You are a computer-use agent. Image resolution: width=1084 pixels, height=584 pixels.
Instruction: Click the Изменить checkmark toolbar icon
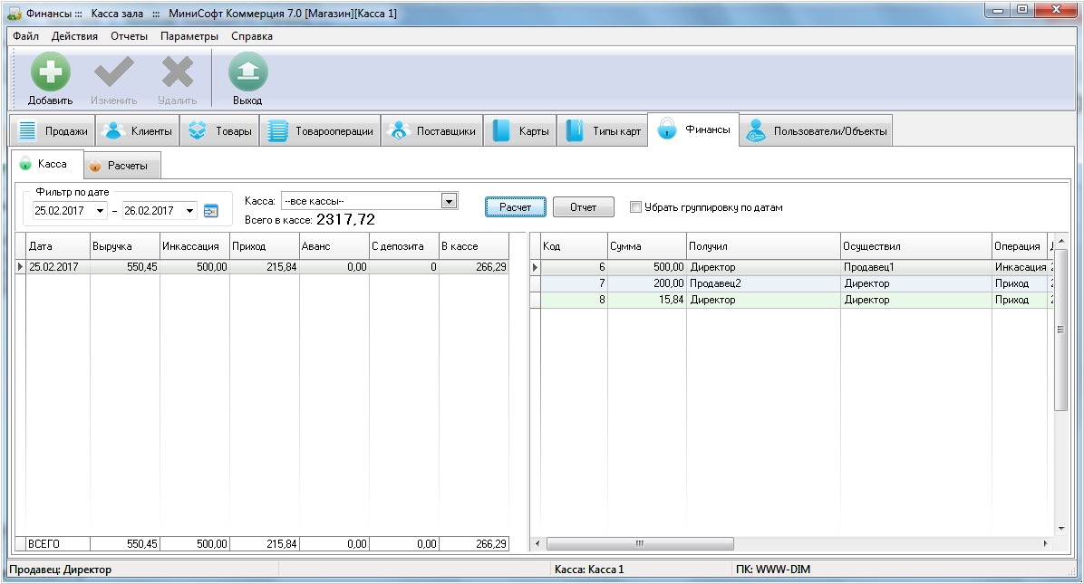pyautogui.click(x=113, y=72)
